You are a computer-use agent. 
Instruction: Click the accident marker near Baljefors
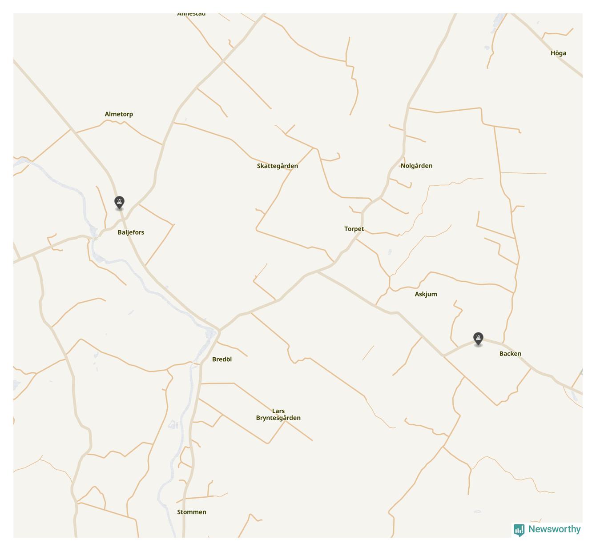tap(119, 203)
